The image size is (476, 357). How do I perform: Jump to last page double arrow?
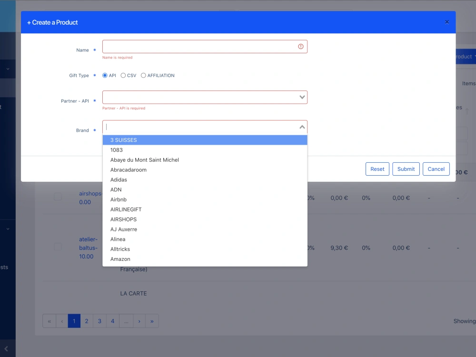click(x=152, y=321)
